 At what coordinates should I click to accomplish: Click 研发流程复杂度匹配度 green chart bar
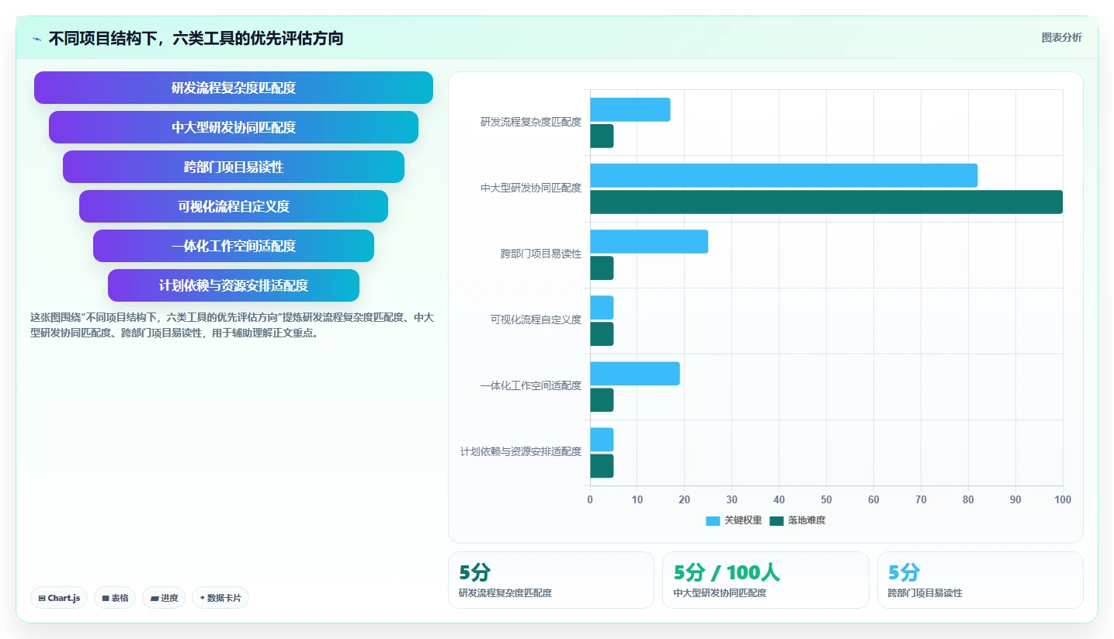click(602, 136)
